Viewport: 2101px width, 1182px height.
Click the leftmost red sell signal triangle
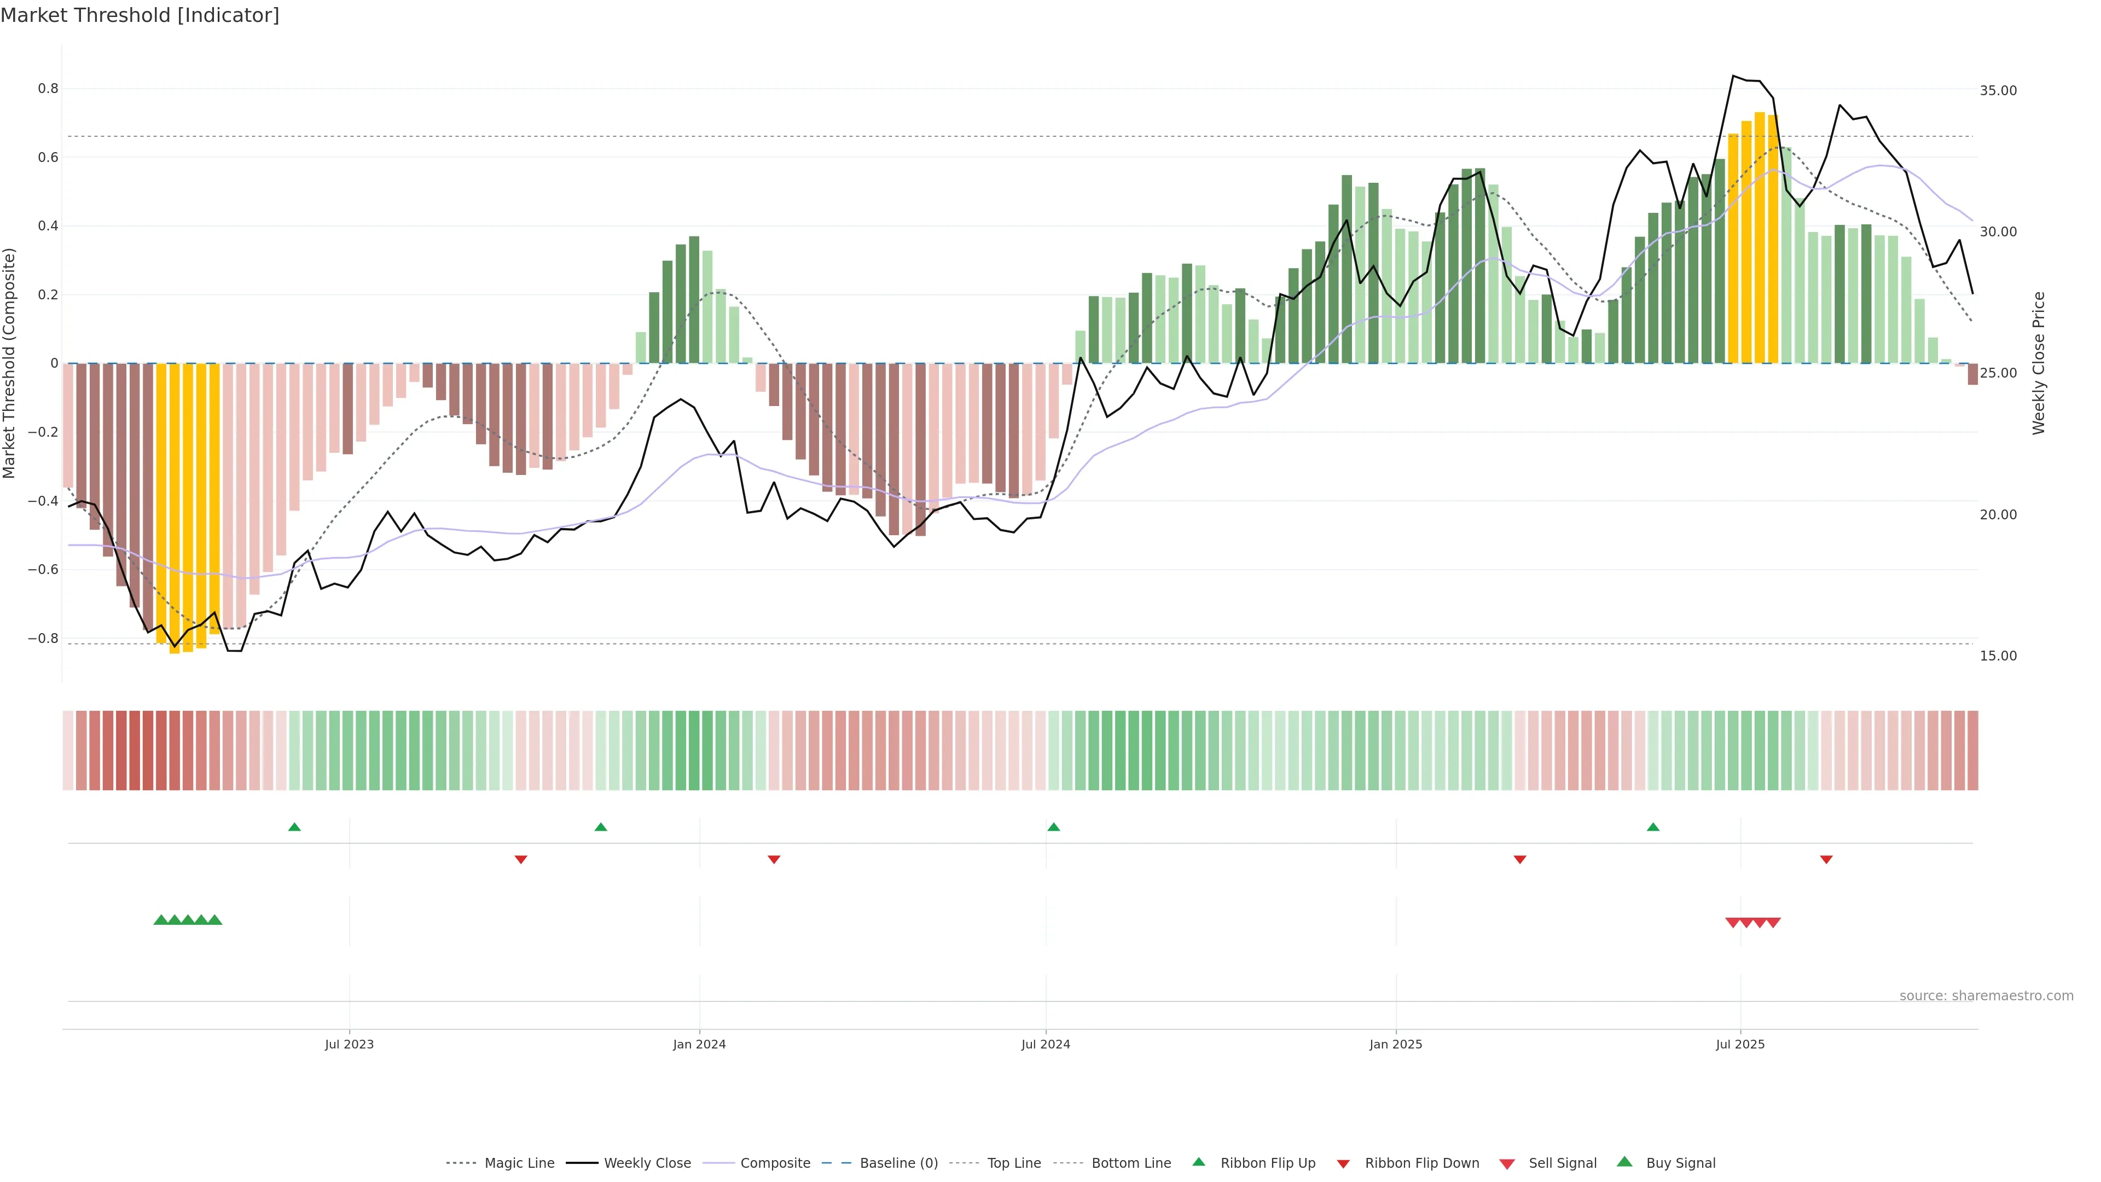point(1733,923)
